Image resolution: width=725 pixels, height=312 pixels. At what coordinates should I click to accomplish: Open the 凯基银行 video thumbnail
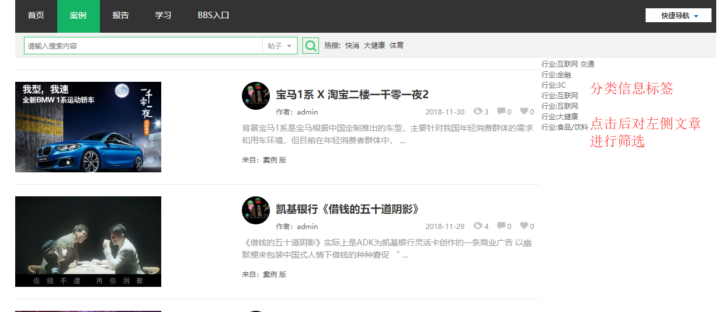click(x=88, y=241)
